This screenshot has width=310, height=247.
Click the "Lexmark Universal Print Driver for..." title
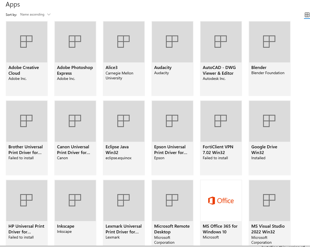coord(124,229)
